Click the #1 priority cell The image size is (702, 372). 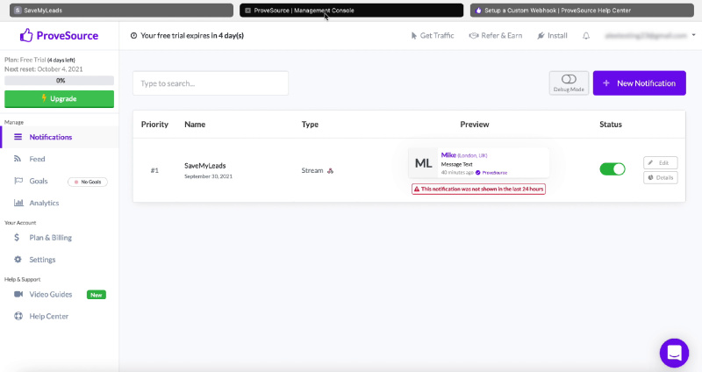click(x=154, y=170)
